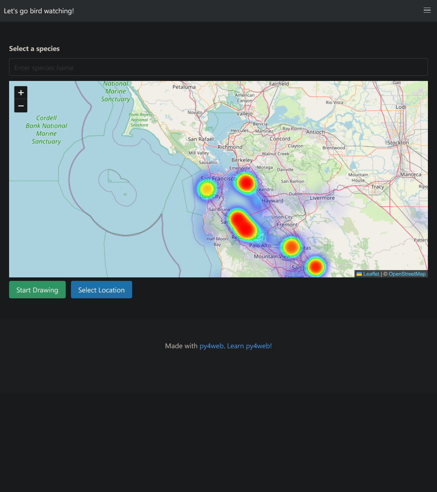Follow the py4web footer link
437x492 pixels.
point(211,346)
